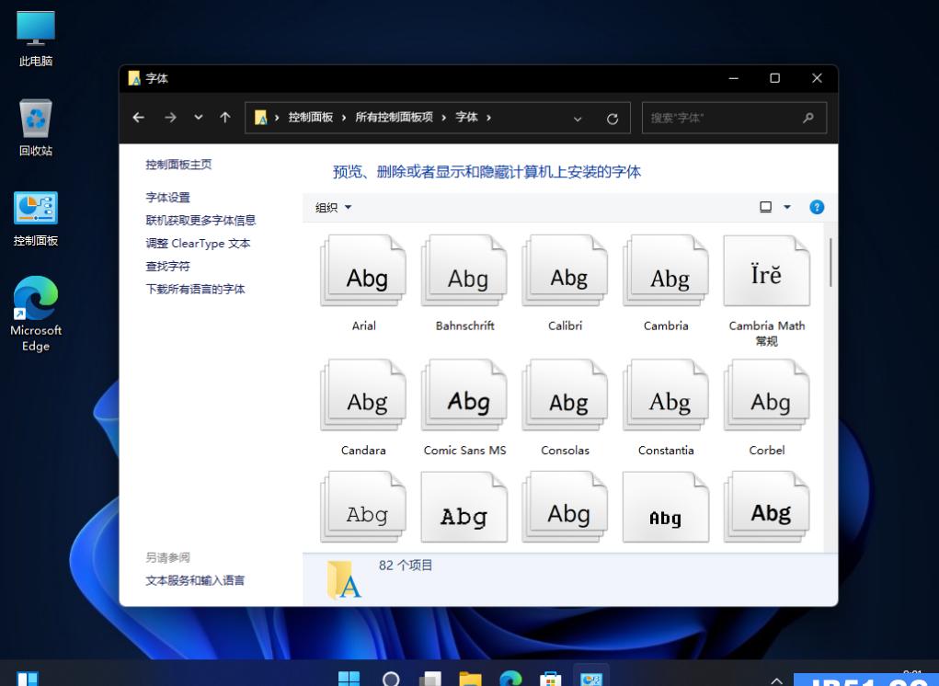
Task: Expand chevron after 所有控制面板项 in breadcrumb
Action: coord(444,118)
